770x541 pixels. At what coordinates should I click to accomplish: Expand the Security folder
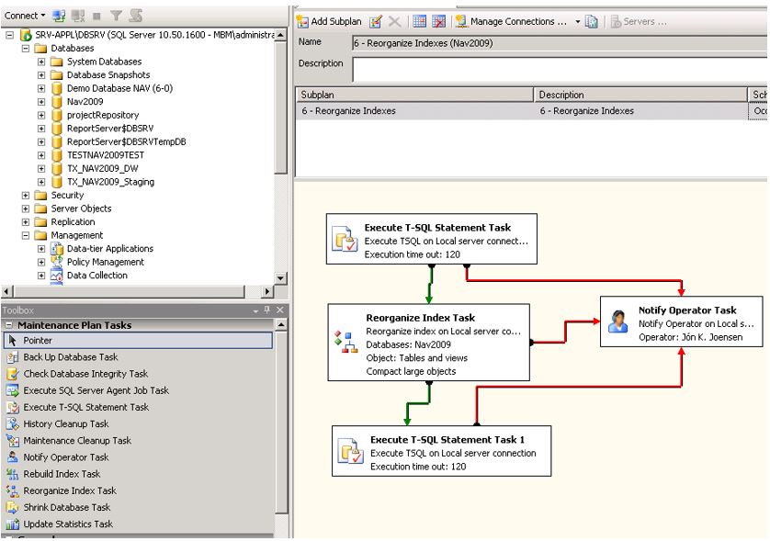click(x=26, y=196)
